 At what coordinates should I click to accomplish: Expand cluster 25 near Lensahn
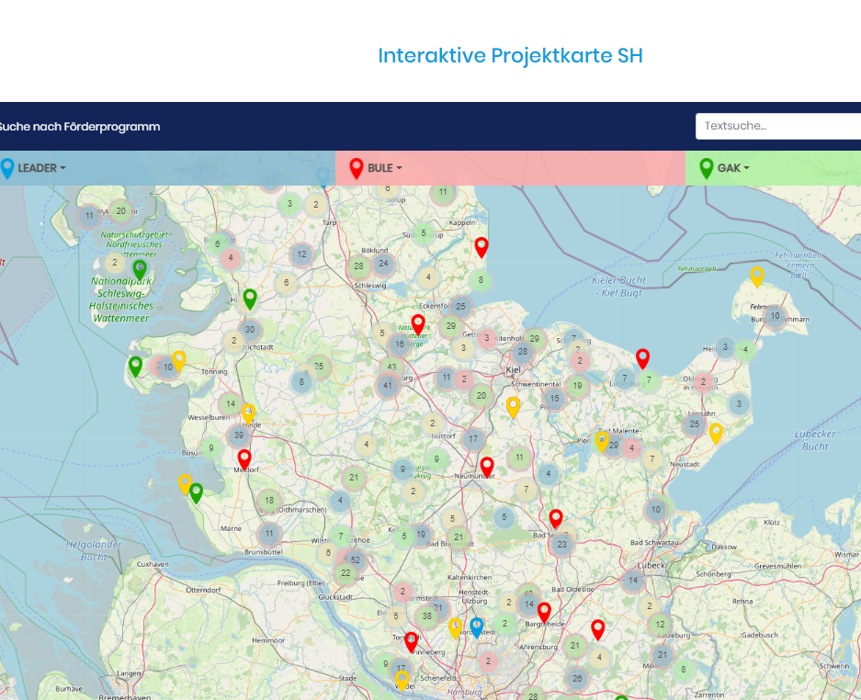pyautogui.click(x=695, y=423)
